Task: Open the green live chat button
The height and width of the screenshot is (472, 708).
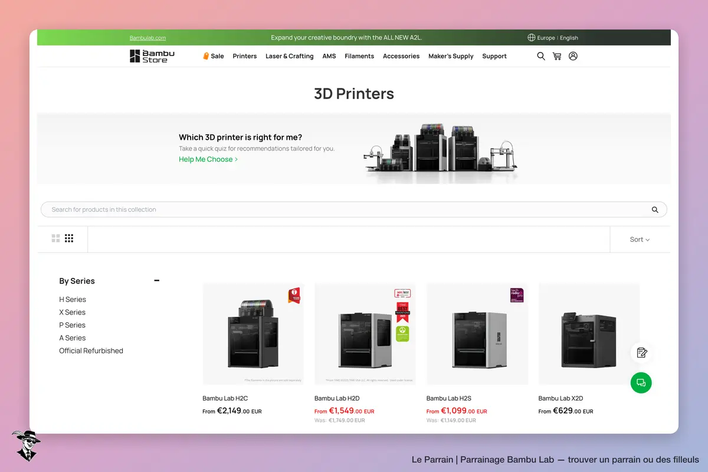Action: coord(641,383)
